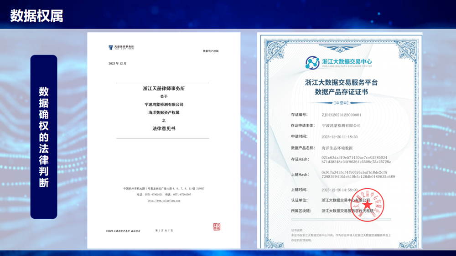Select the label 数据产品名称
The height and width of the screenshot is (256, 456).
click(x=303, y=148)
